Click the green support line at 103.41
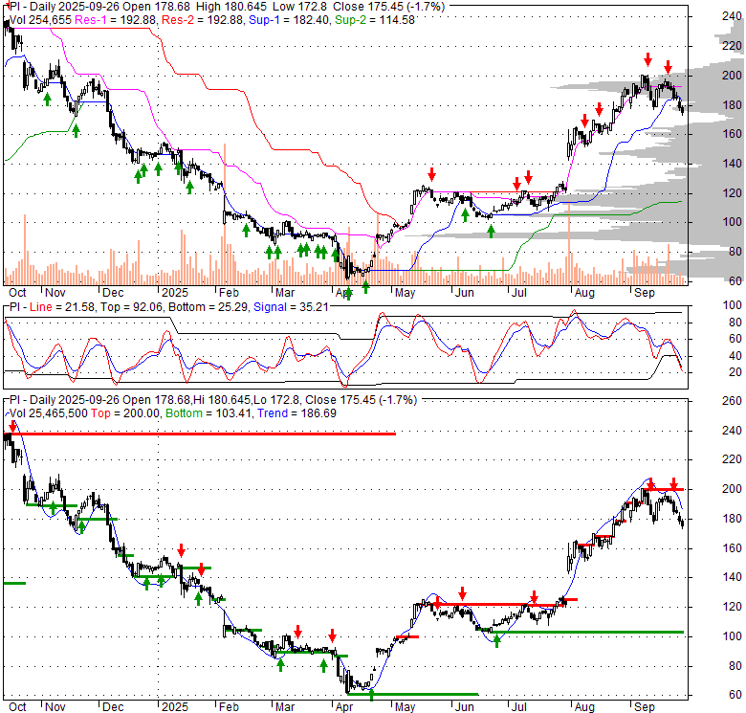Image resolution: width=746 pixels, height=713 pixels. click(x=587, y=632)
